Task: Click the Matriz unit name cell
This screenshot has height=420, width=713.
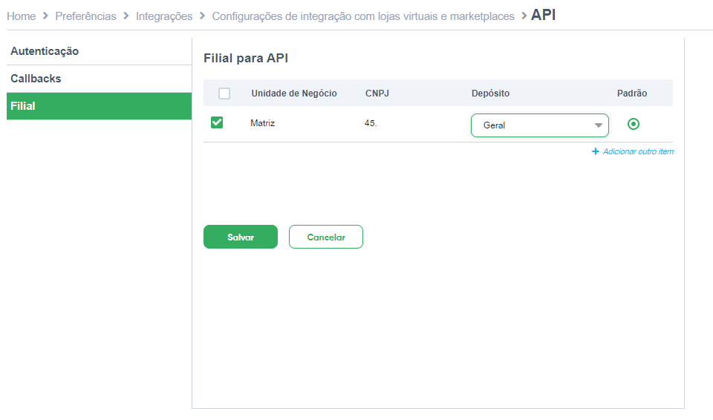Action: (x=263, y=123)
